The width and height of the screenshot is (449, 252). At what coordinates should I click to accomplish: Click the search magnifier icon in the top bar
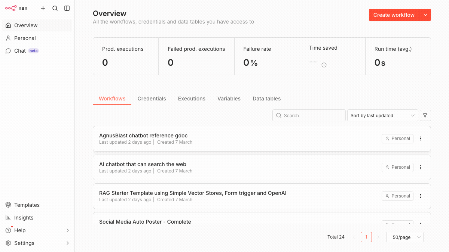55,8
